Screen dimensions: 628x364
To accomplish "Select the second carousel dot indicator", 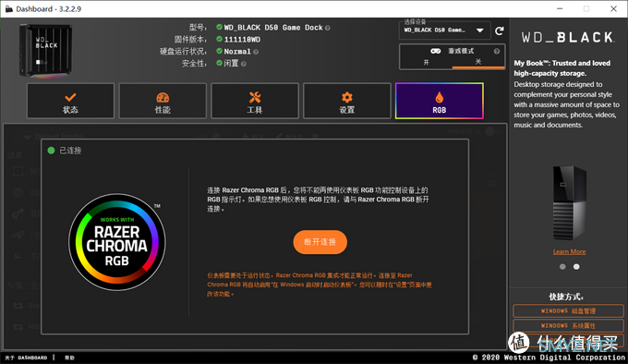I will tap(576, 267).
